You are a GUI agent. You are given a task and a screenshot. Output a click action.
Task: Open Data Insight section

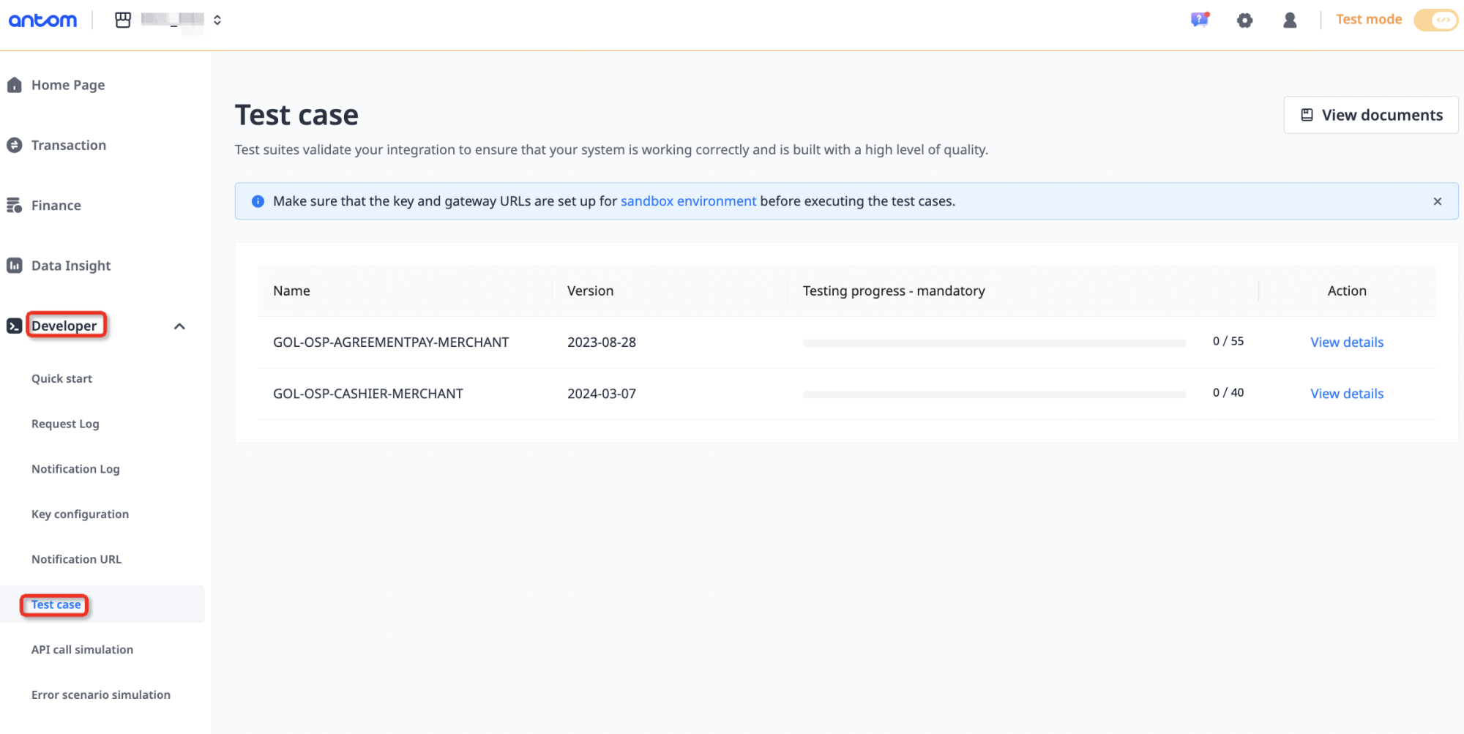pyautogui.click(x=71, y=266)
